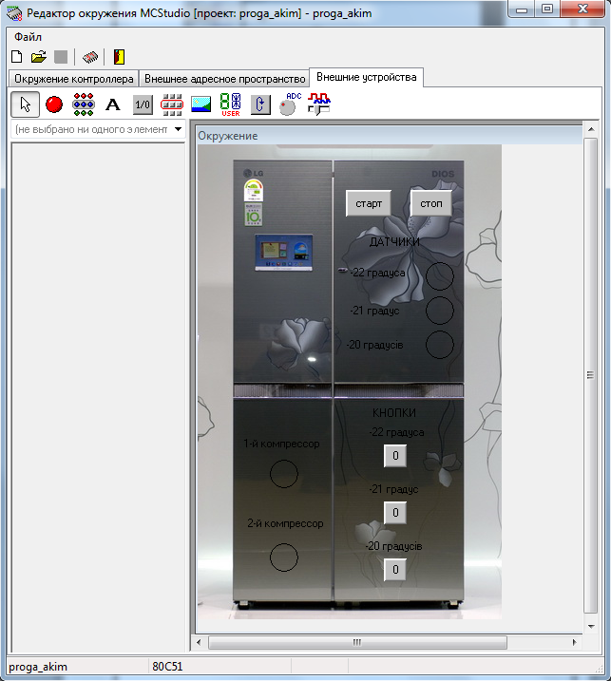Click the КНОПКИ label
Screen dimensions: 611x681
[x=394, y=412]
